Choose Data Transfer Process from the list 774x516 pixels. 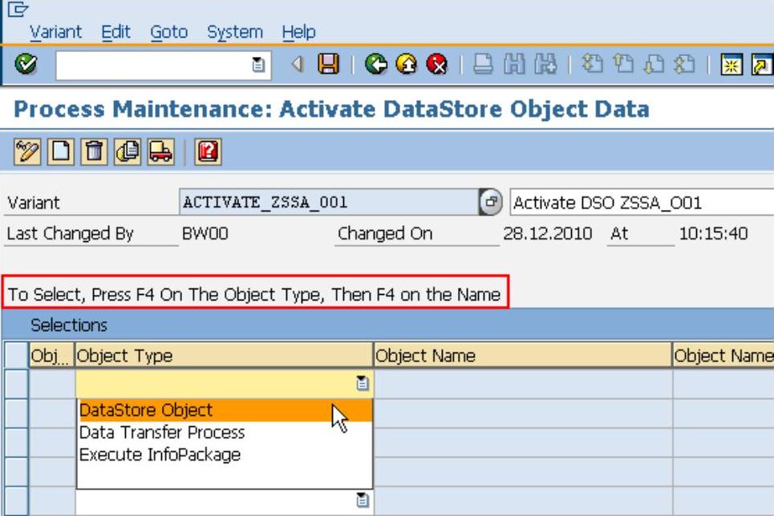[162, 433]
